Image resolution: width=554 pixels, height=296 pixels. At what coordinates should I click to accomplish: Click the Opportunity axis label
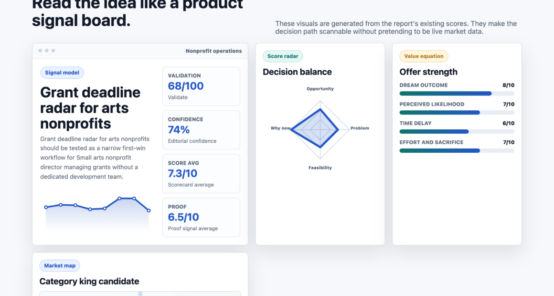tap(320, 89)
